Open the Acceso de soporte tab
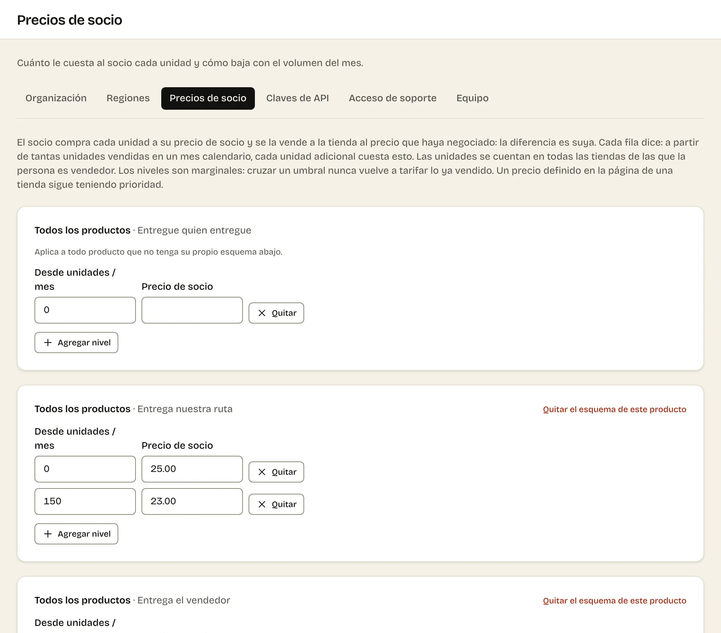The height and width of the screenshot is (633, 721). point(393,98)
